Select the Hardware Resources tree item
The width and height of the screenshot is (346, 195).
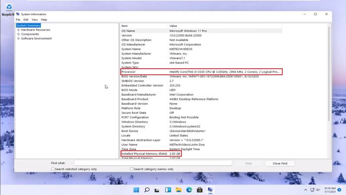coord(36,30)
